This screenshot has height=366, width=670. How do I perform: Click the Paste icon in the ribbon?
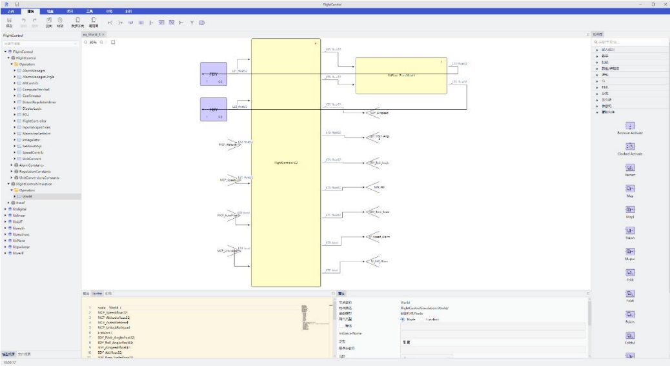(x=60, y=20)
